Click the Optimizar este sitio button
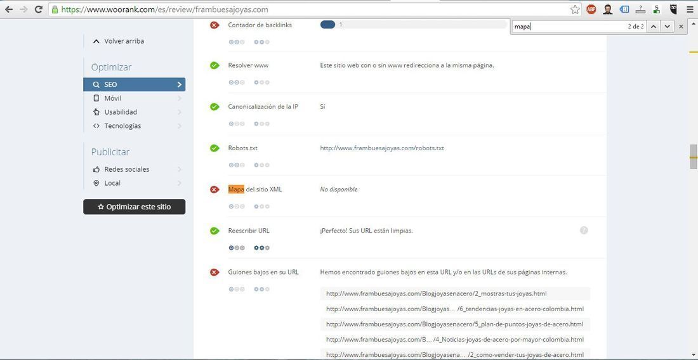 135,207
